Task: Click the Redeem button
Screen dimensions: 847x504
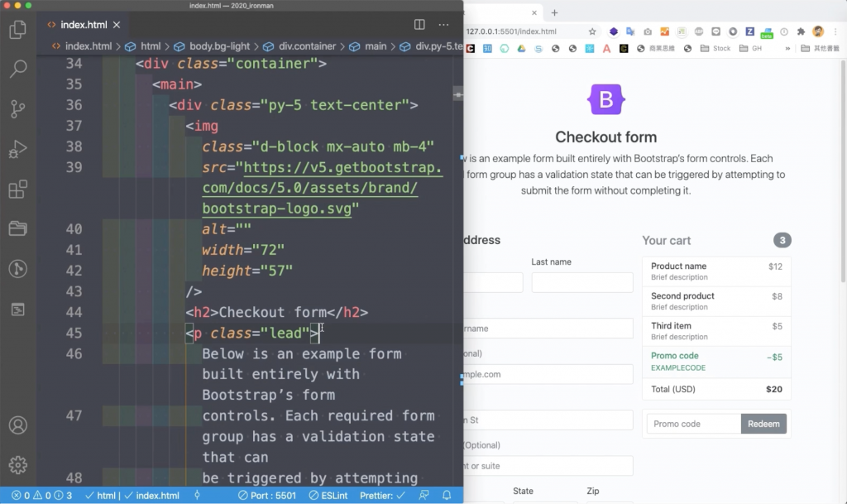Action: 763,424
